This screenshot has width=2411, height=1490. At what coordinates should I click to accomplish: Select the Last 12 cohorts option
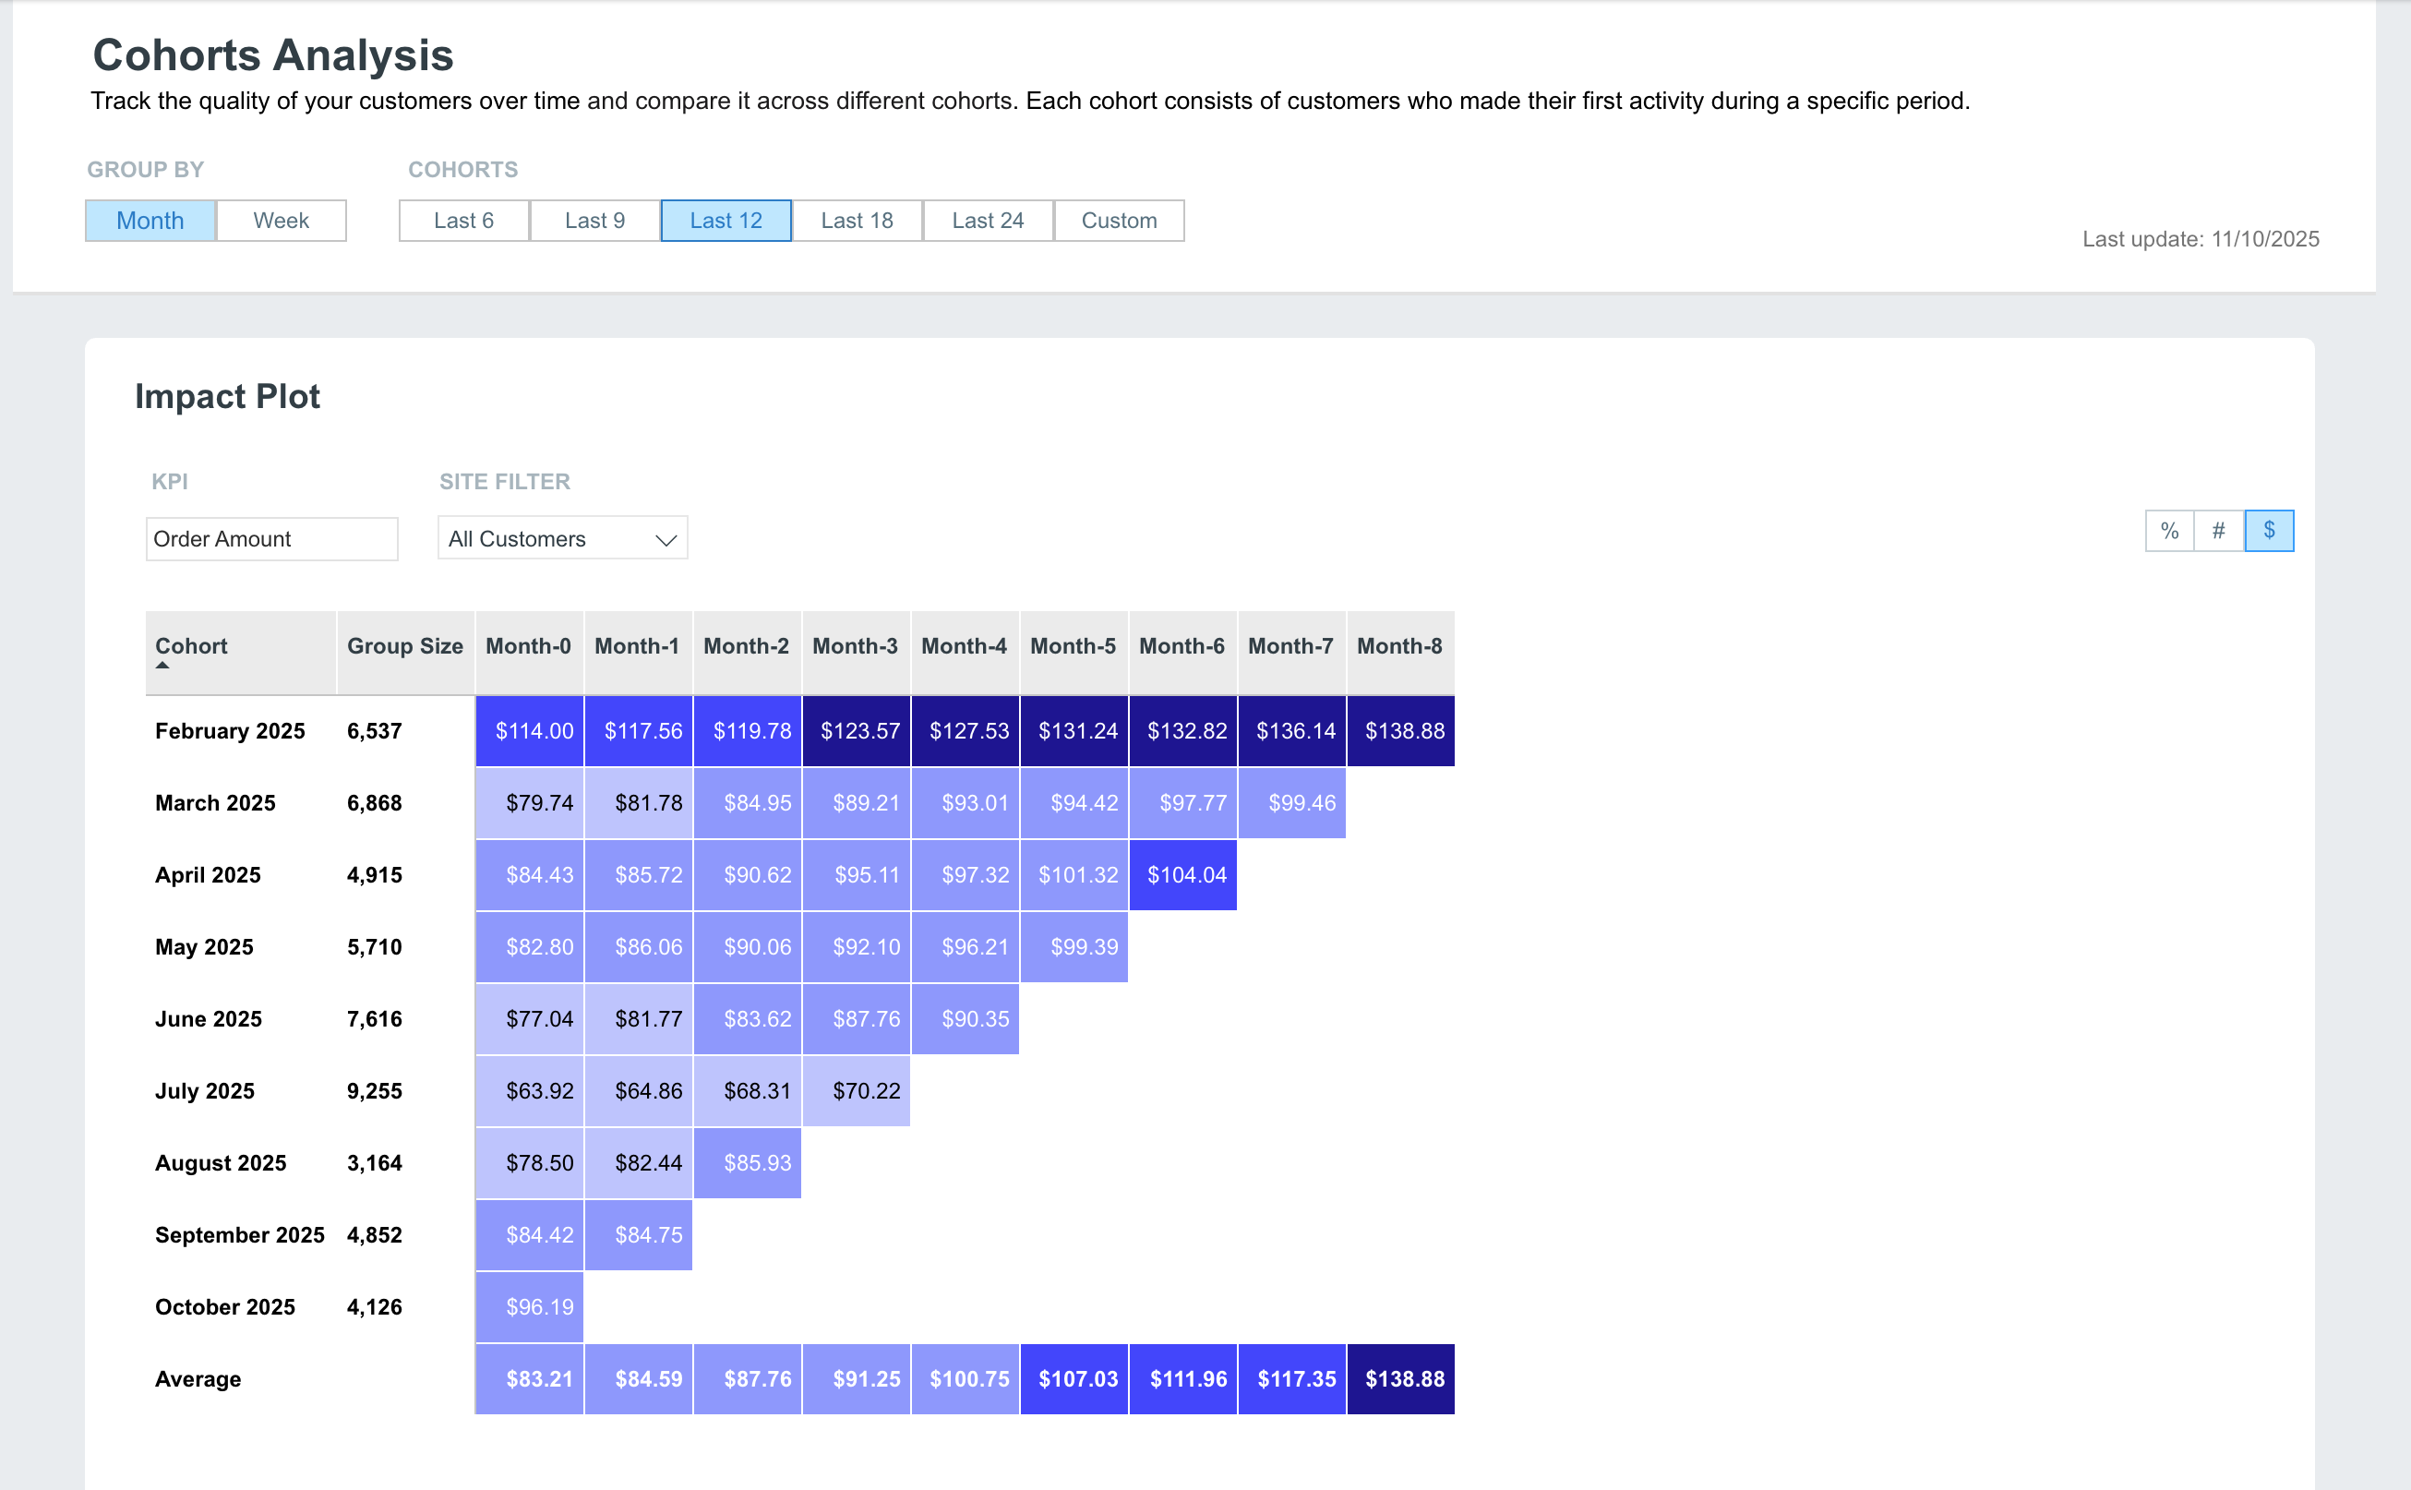pyautogui.click(x=726, y=221)
